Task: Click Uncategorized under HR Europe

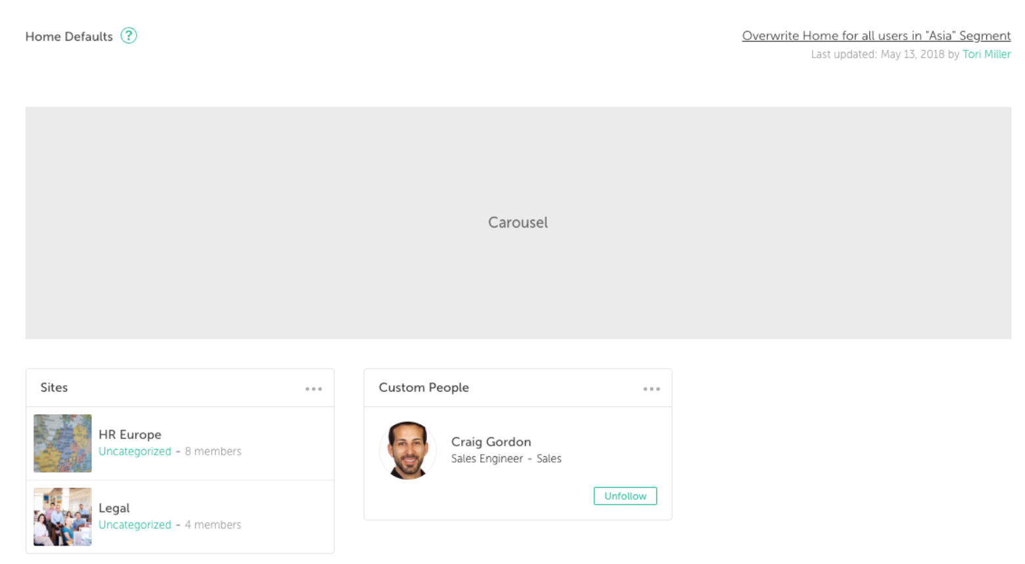Action: point(135,452)
